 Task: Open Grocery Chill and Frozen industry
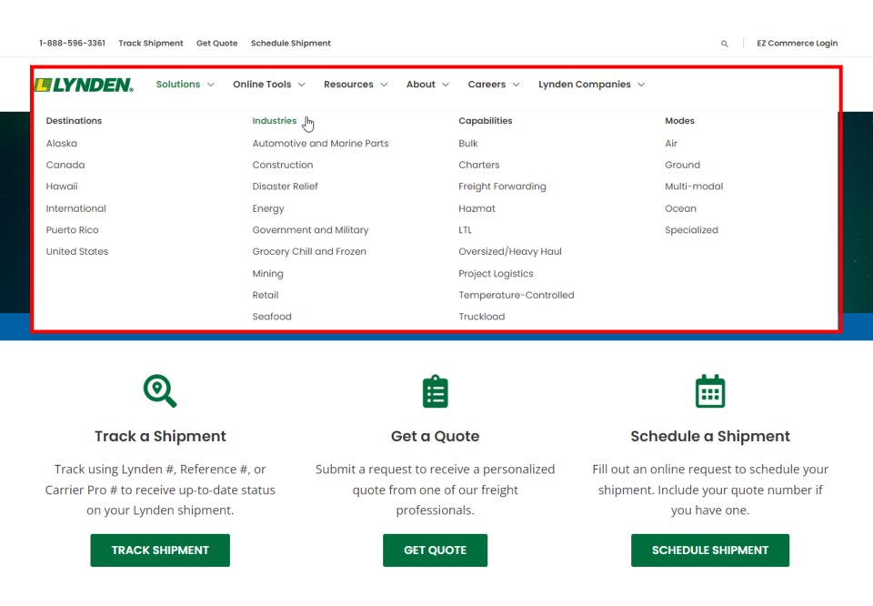click(309, 252)
